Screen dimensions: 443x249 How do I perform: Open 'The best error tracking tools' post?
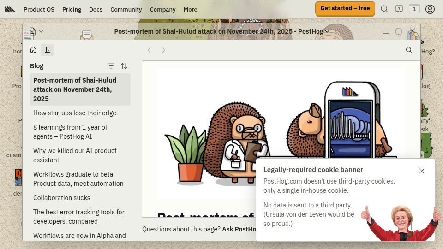(x=80, y=217)
